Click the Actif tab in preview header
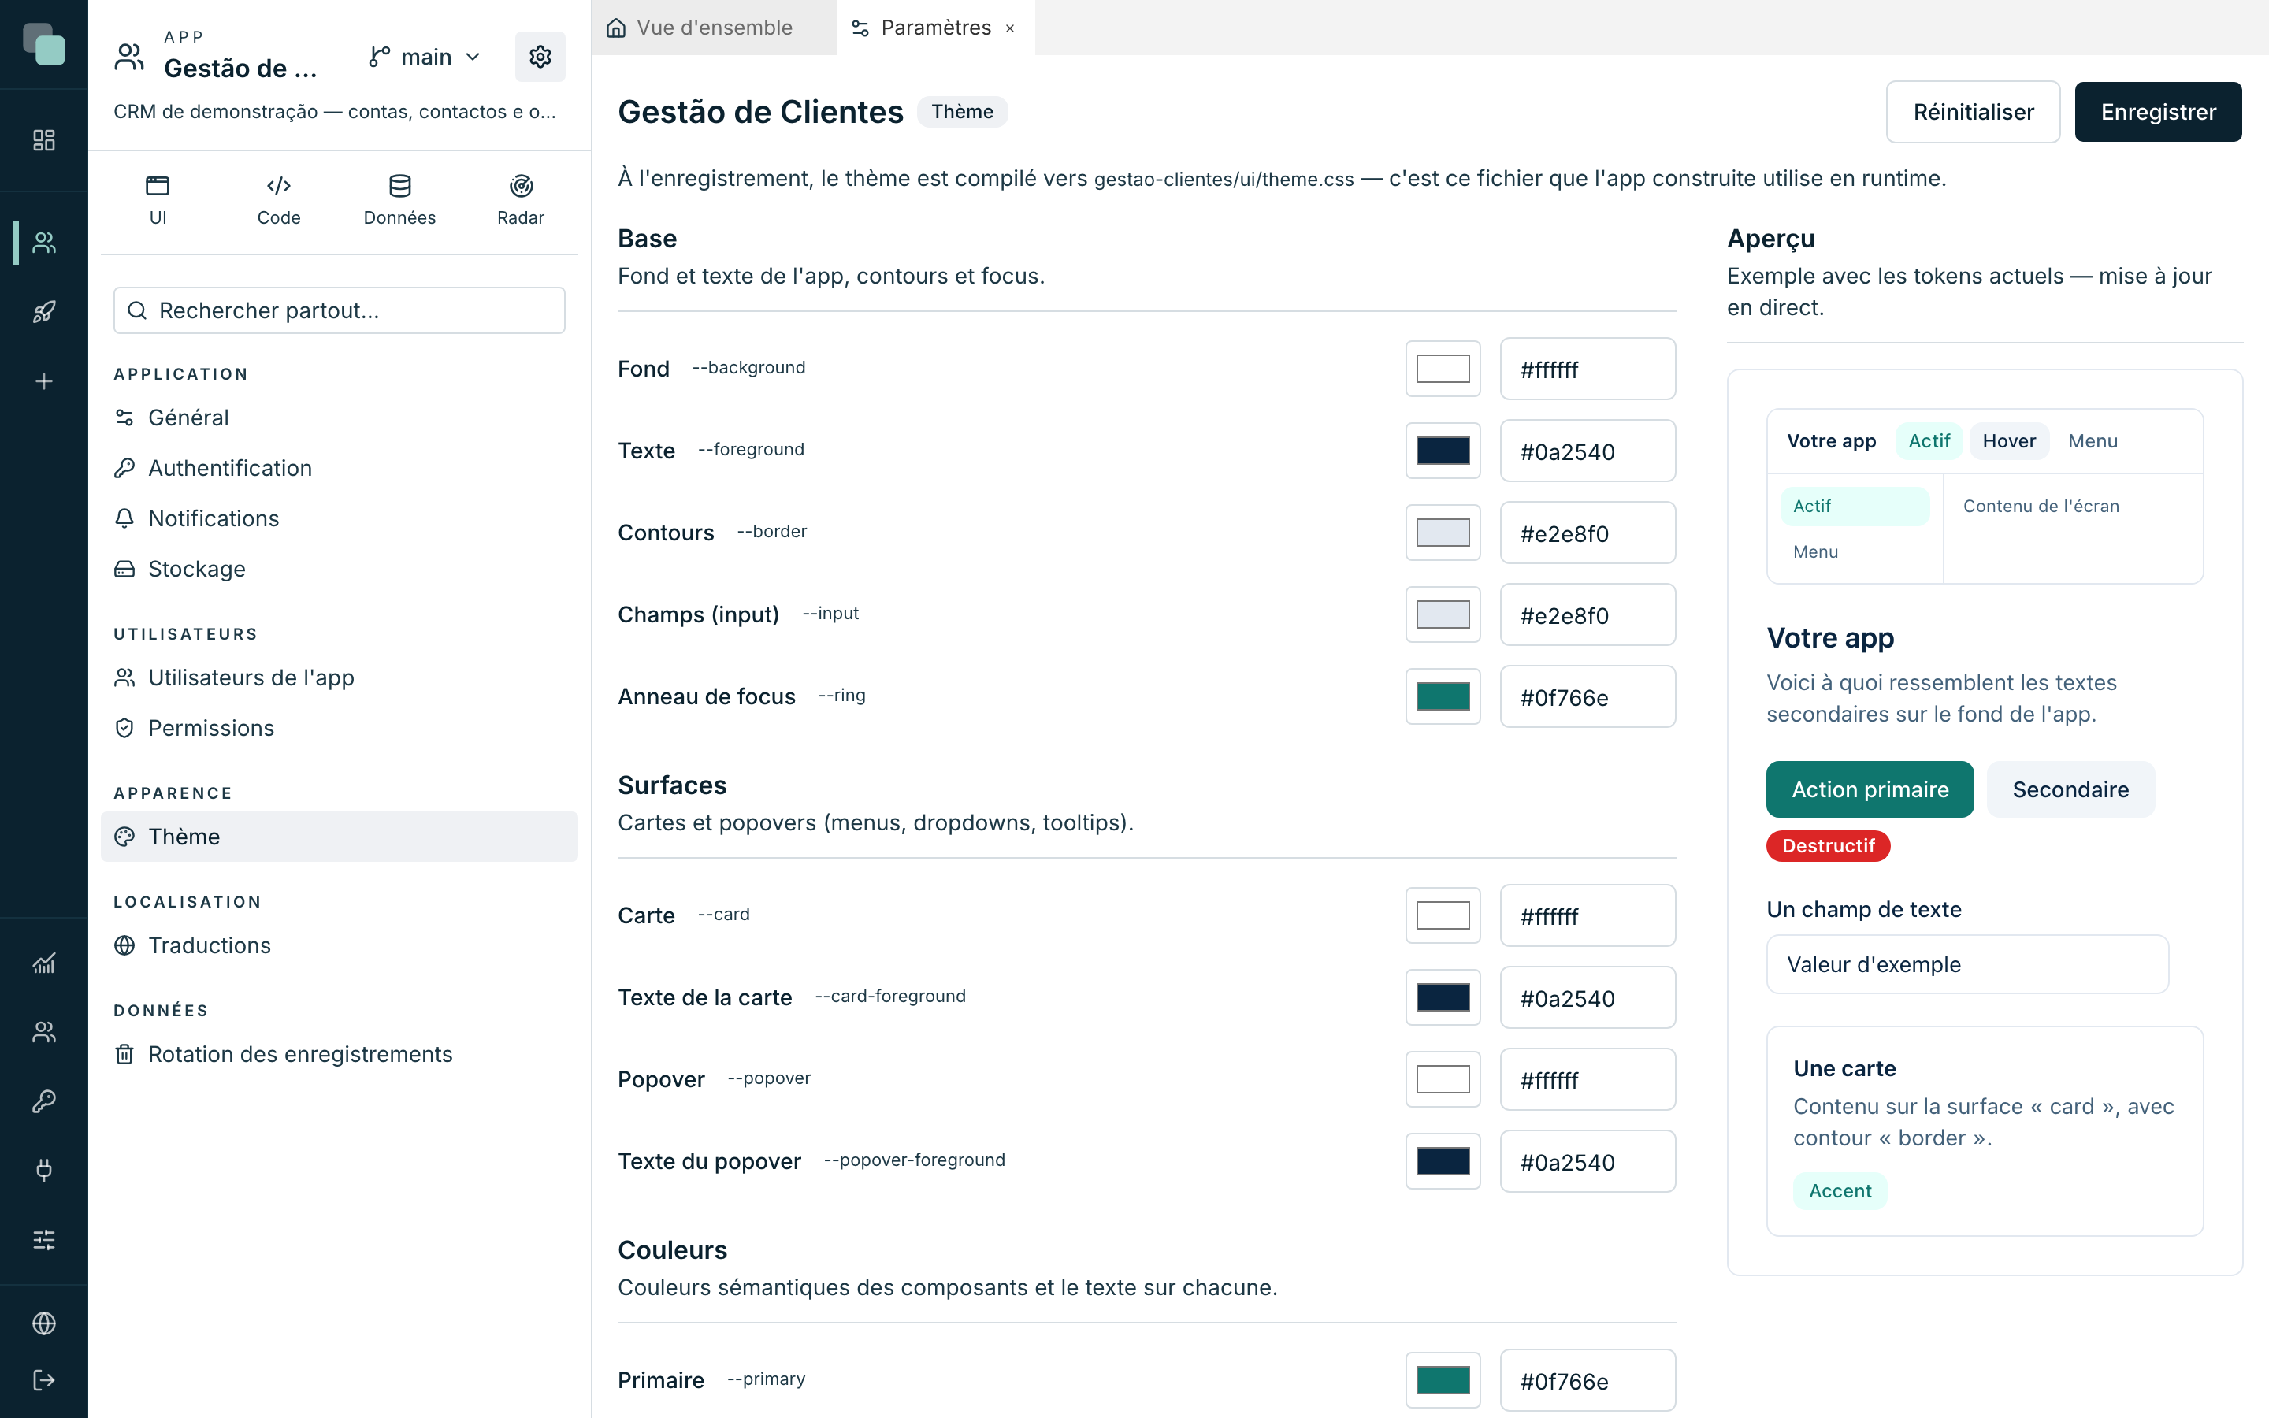This screenshot has width=2269, height=1418. pos(1929,441)
